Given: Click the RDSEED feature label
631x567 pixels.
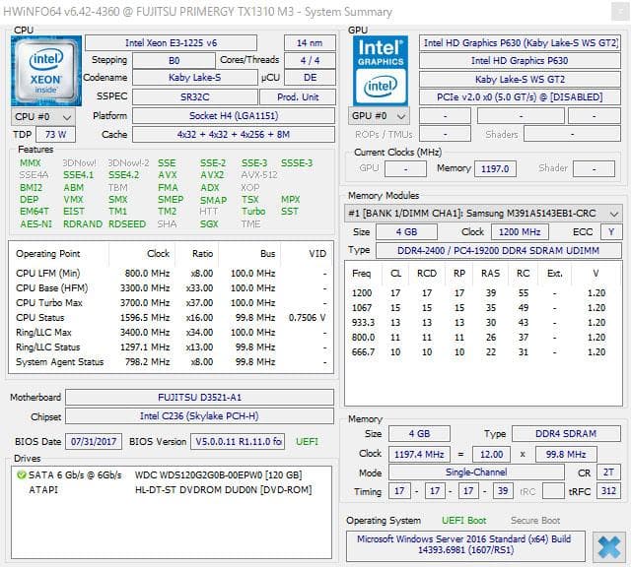Looking at the screenshot, I should click(x=127, y=224).
